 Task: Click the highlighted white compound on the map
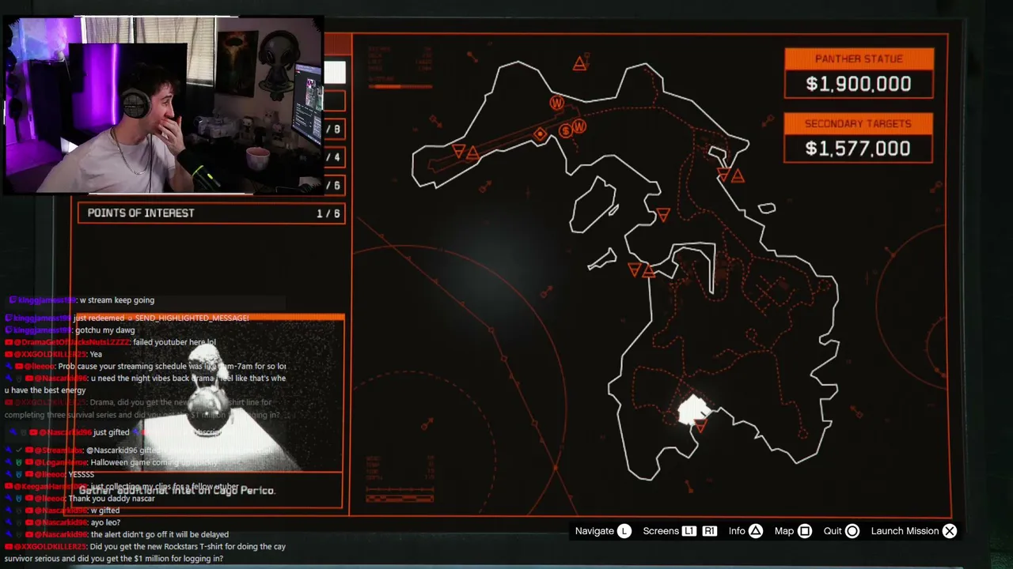(x=694, y=409)
